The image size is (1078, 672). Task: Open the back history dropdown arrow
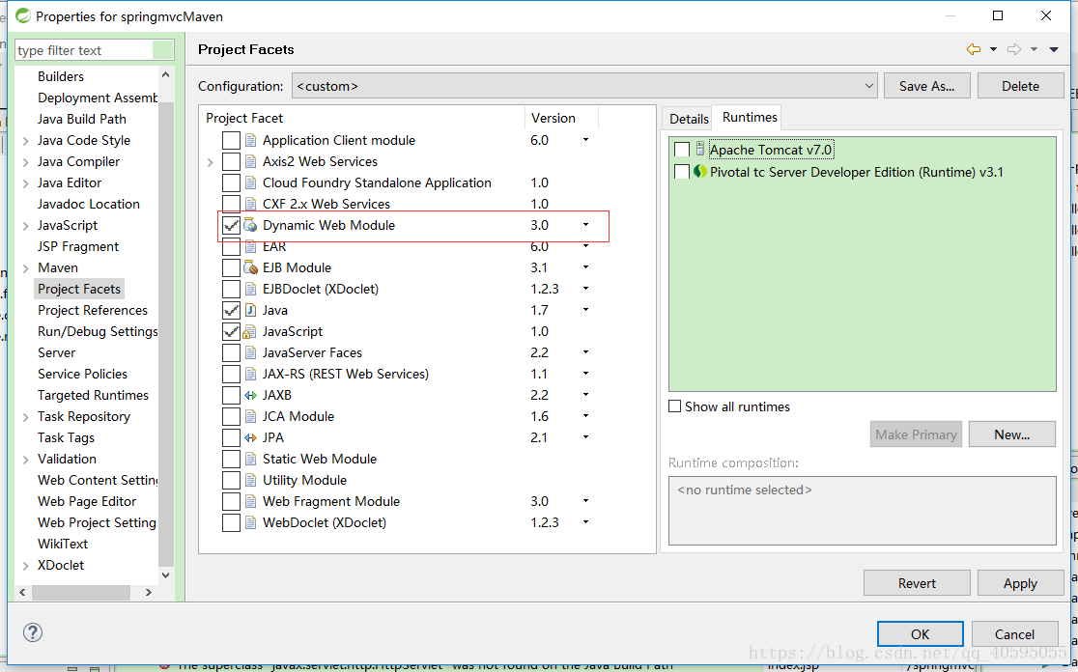click(x=993, y=49)
